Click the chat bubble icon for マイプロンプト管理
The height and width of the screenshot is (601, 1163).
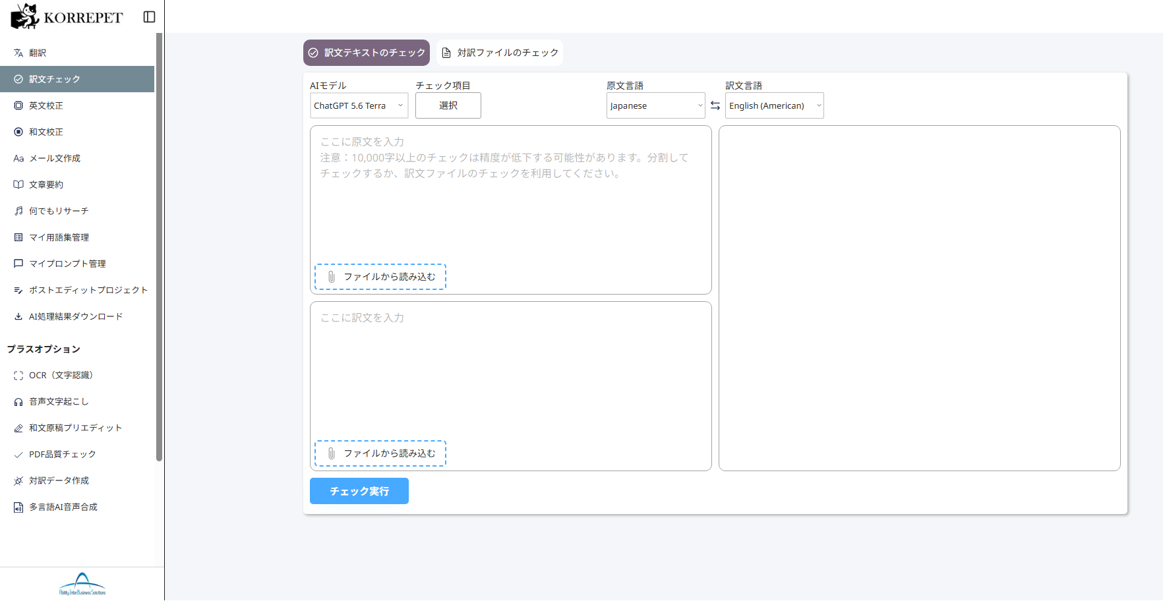(18, 264)
